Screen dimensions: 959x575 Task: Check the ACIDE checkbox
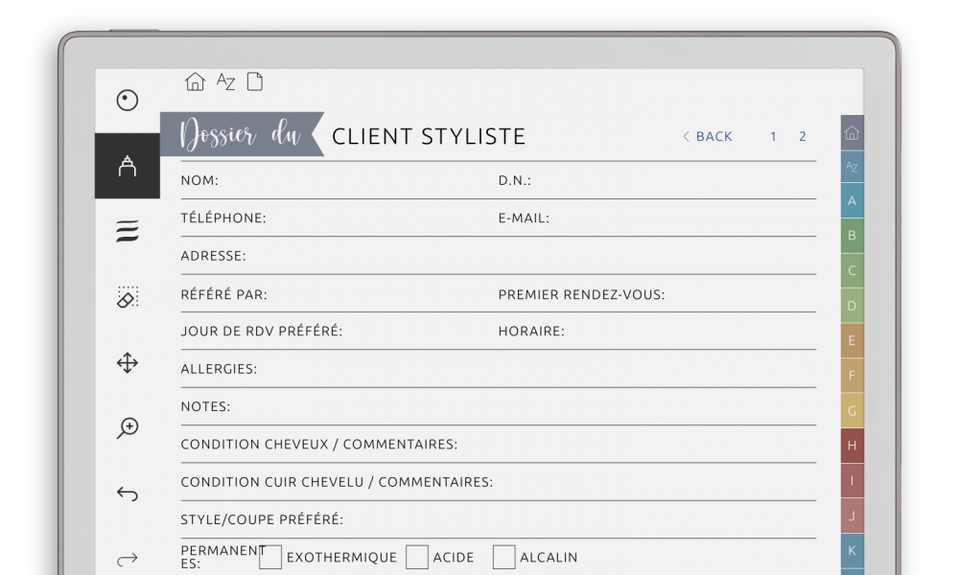pyautogui.click(x=417, y=558)
